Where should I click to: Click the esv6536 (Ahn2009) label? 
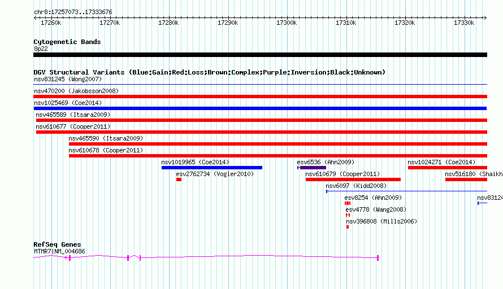click(x=326, y=162)
